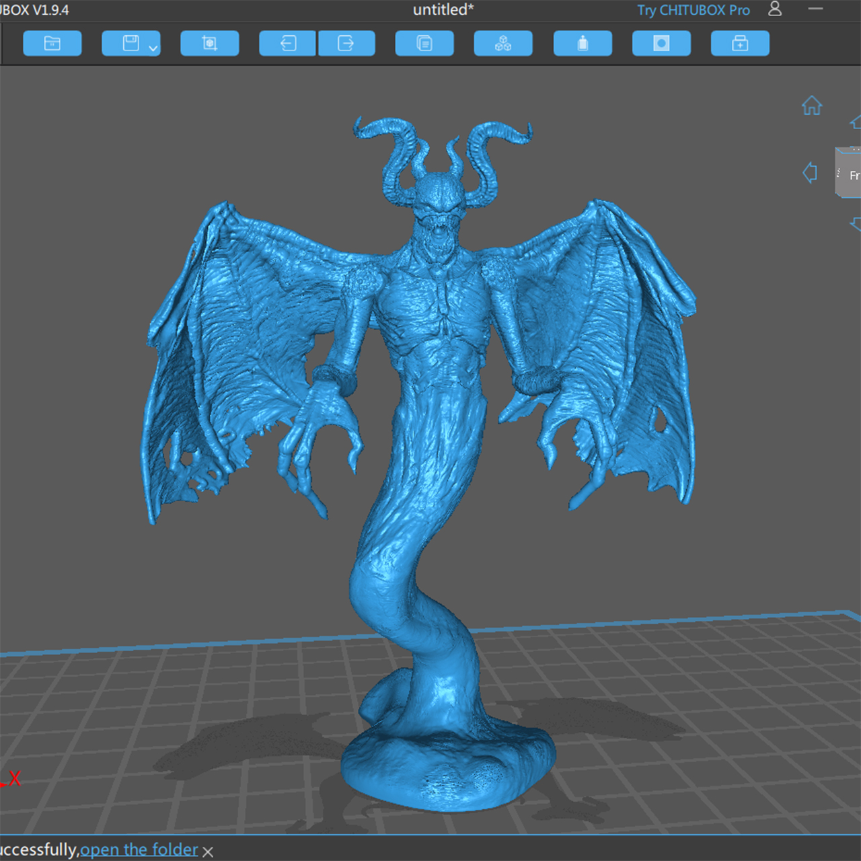Click the Open File folder icon
The image size is (861, 861).
[52, 44]
